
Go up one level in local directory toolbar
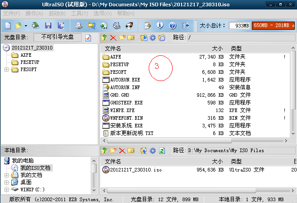pyautogui.click(x=104, y=151)
